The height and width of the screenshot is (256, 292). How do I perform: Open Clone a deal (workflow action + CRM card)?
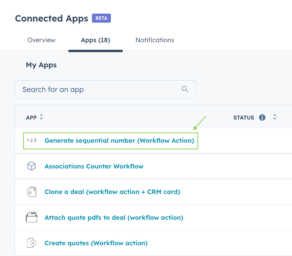(x=112, y=192)
